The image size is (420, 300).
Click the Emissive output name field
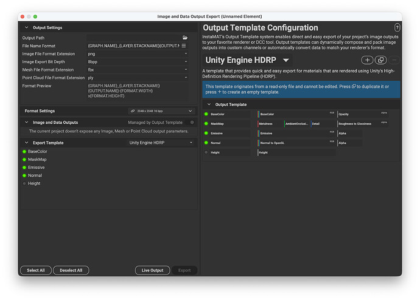click(230, 134)
